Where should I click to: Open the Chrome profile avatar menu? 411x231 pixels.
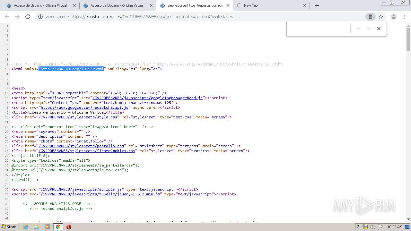pos(393,17)
